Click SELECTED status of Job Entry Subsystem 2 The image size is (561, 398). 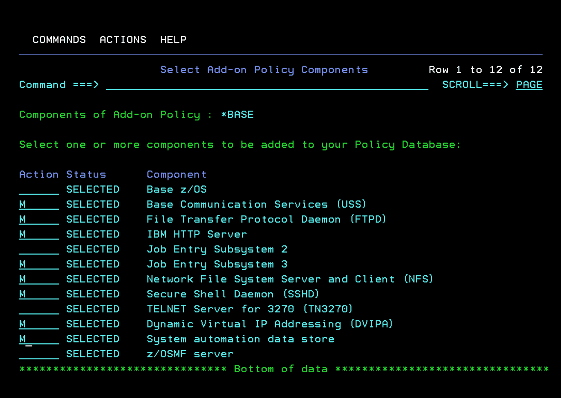tap(93, 249)
